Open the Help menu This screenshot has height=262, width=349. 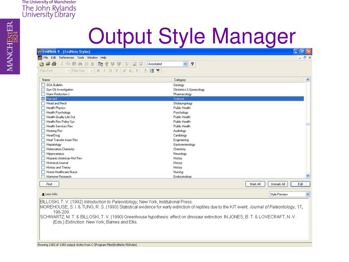[x=104, y=58]
